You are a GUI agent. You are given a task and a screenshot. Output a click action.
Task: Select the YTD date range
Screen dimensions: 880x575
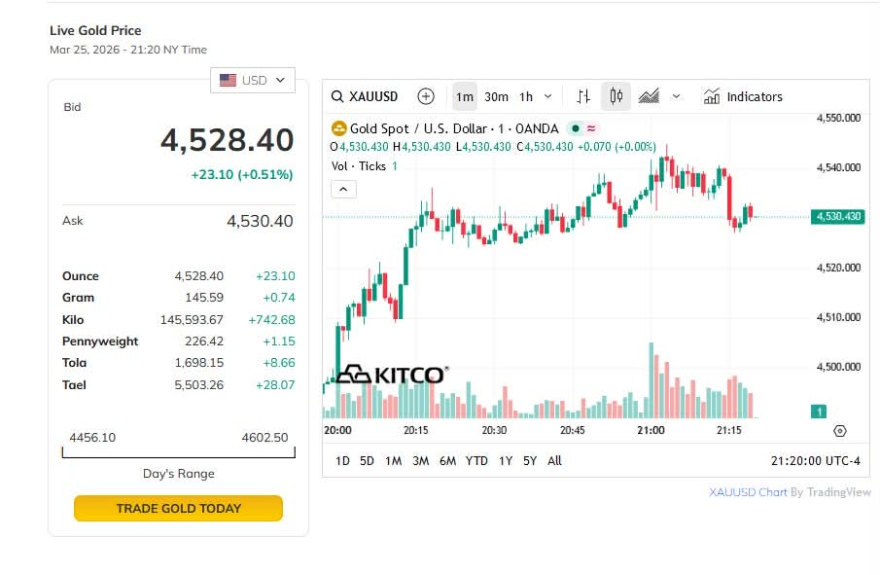(476, 460)
